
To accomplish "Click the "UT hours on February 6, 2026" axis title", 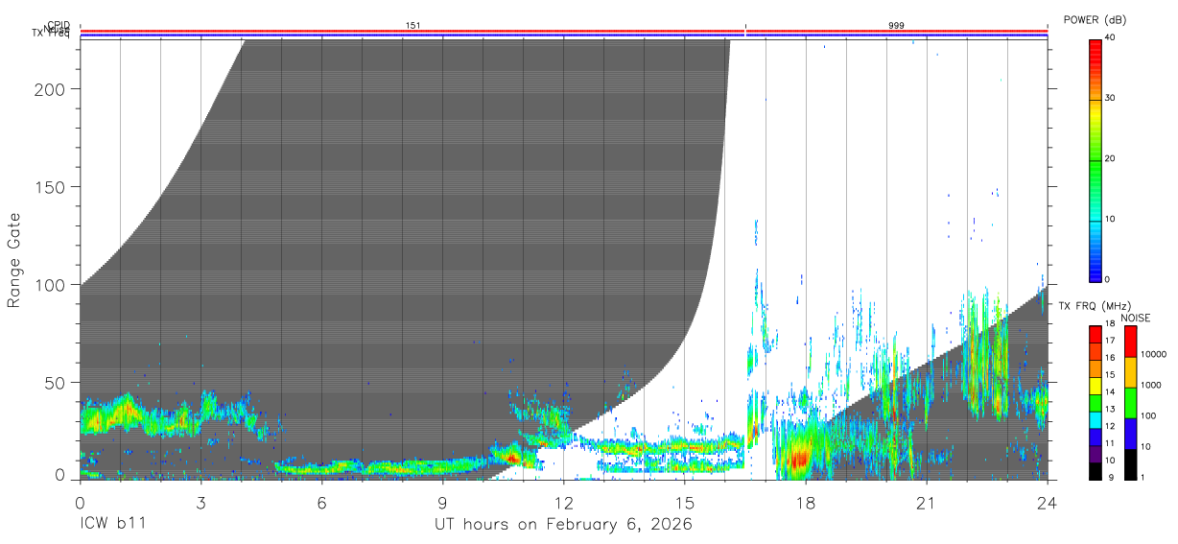I will point(563,524).
